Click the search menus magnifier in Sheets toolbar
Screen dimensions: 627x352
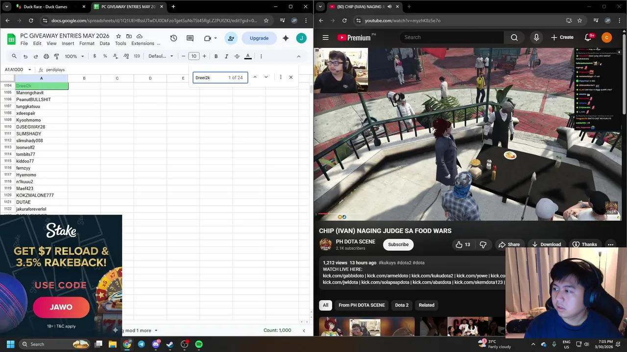pos(14,56)
